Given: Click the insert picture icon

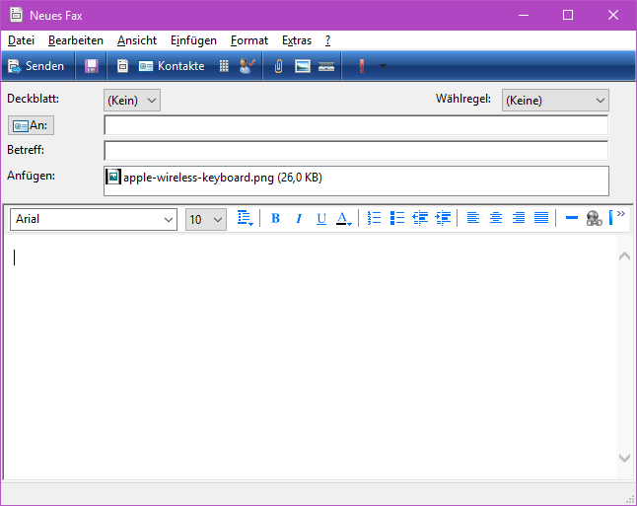Looking at the screenshot, I should pyautogui.click(x=303, y=66).
